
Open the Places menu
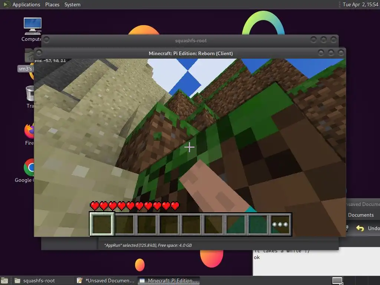click(52, 4)
